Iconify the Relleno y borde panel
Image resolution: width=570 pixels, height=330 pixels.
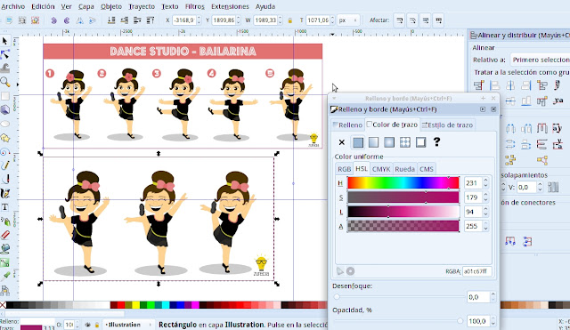point(483,109)
